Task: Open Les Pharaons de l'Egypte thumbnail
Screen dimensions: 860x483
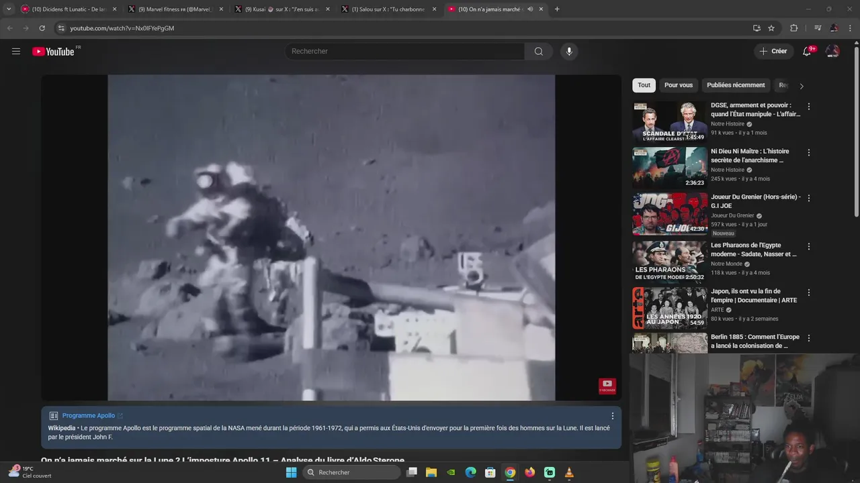Action: coord(669,262)
